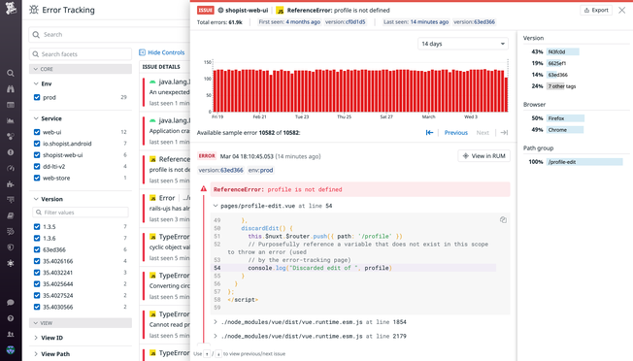Uncheck version 1.3.6 checkbox
Screen dimensions: 633x361
[x=37, y=238]
